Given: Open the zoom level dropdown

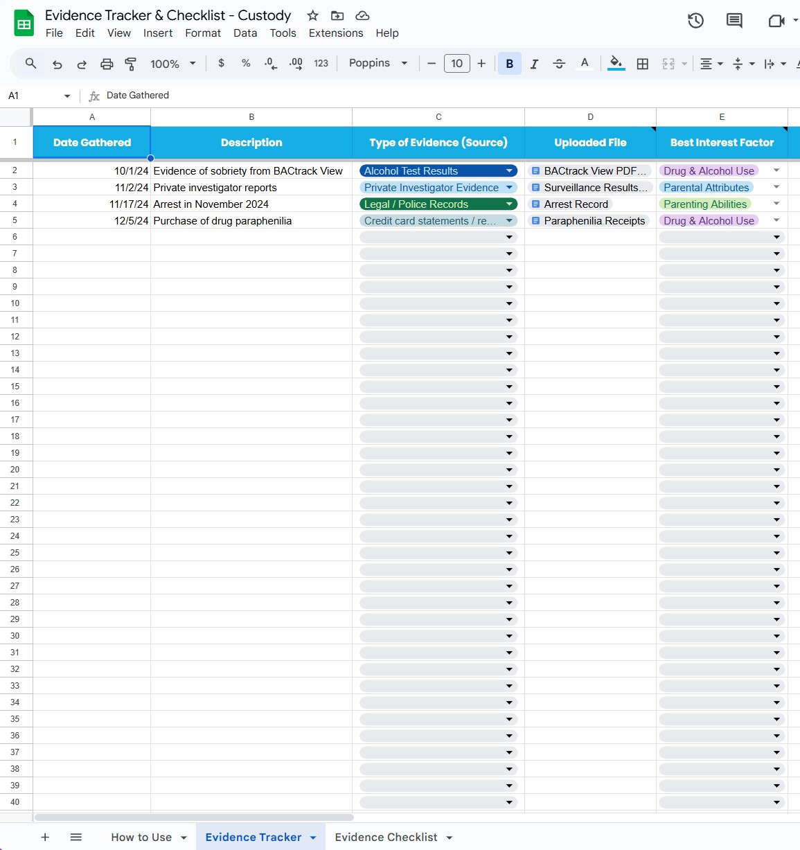Looking at the screenshot, I should 173,64.
